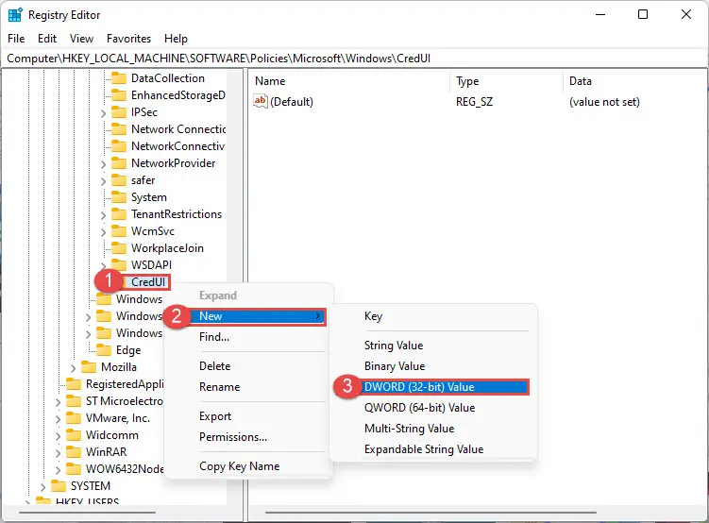The width and height of the screenshot is (709, 523).
Task: Click the Edge folder icon
Action: [104, 350]
